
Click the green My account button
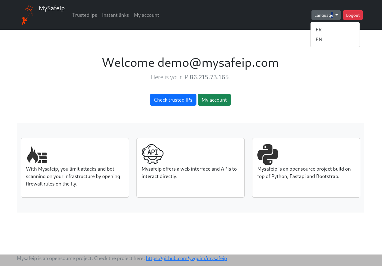pyautogui.click(x=214, y=100)
